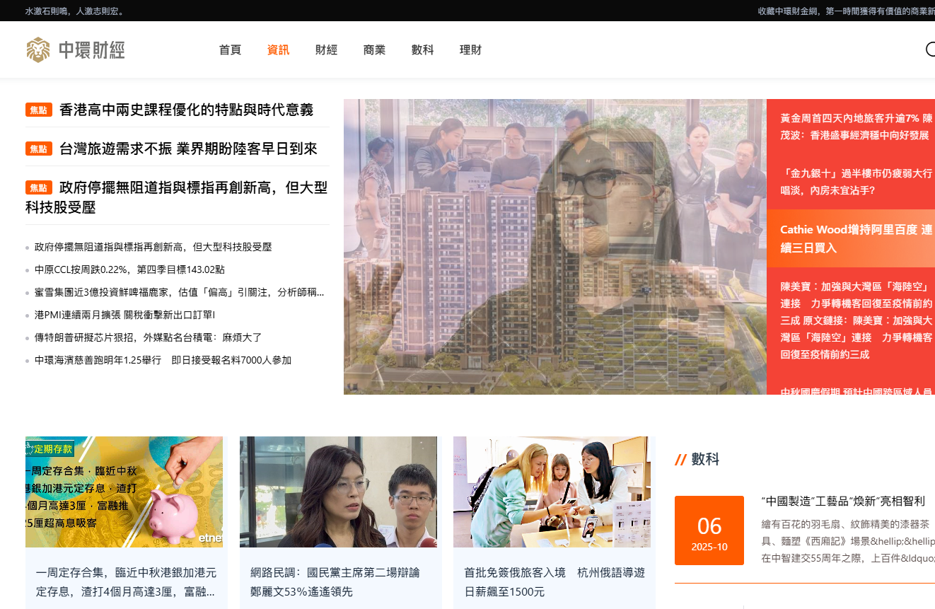Image resolution: width=935 pixels, height=609 pixels.
Task: Select the 數科 menu item
Action: (422, 50)
